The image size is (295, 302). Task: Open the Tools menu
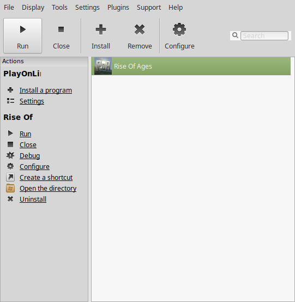(x=59, y=8)
